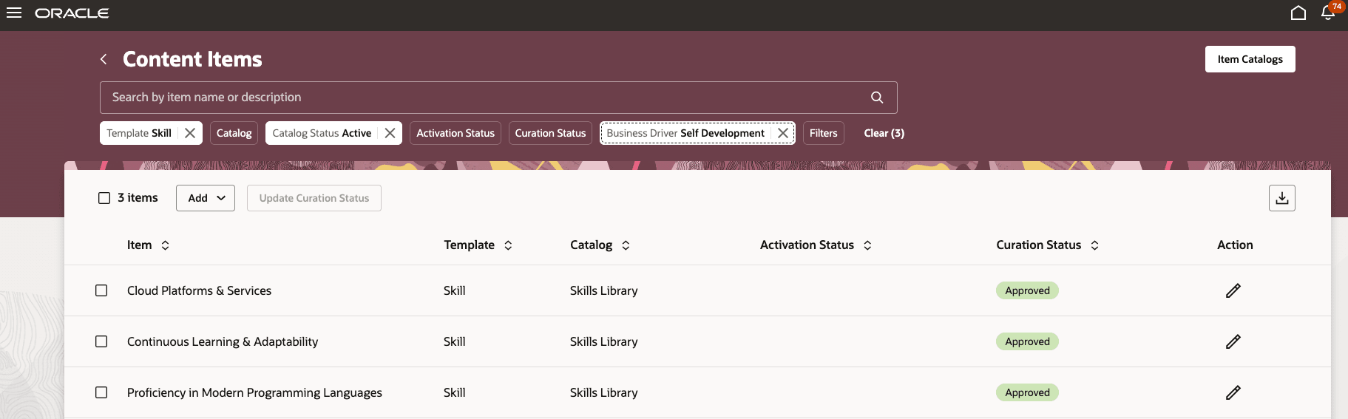The height and width of the screenshot is (419, 1348).
Task: Remove the Template Skill filter chip
Action: point(190,133)
